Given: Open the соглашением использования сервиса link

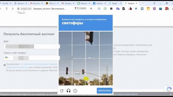Looking at the screenshot, I should (39, 64).
